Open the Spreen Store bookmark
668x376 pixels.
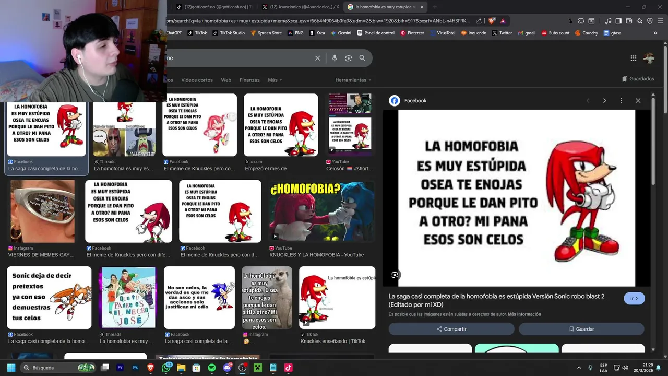tap(266, 33)
